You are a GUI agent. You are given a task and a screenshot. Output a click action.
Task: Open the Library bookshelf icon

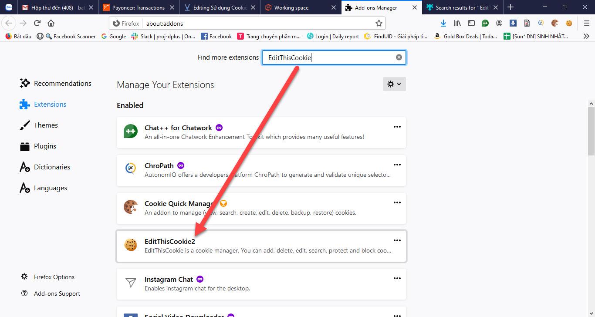457,23
